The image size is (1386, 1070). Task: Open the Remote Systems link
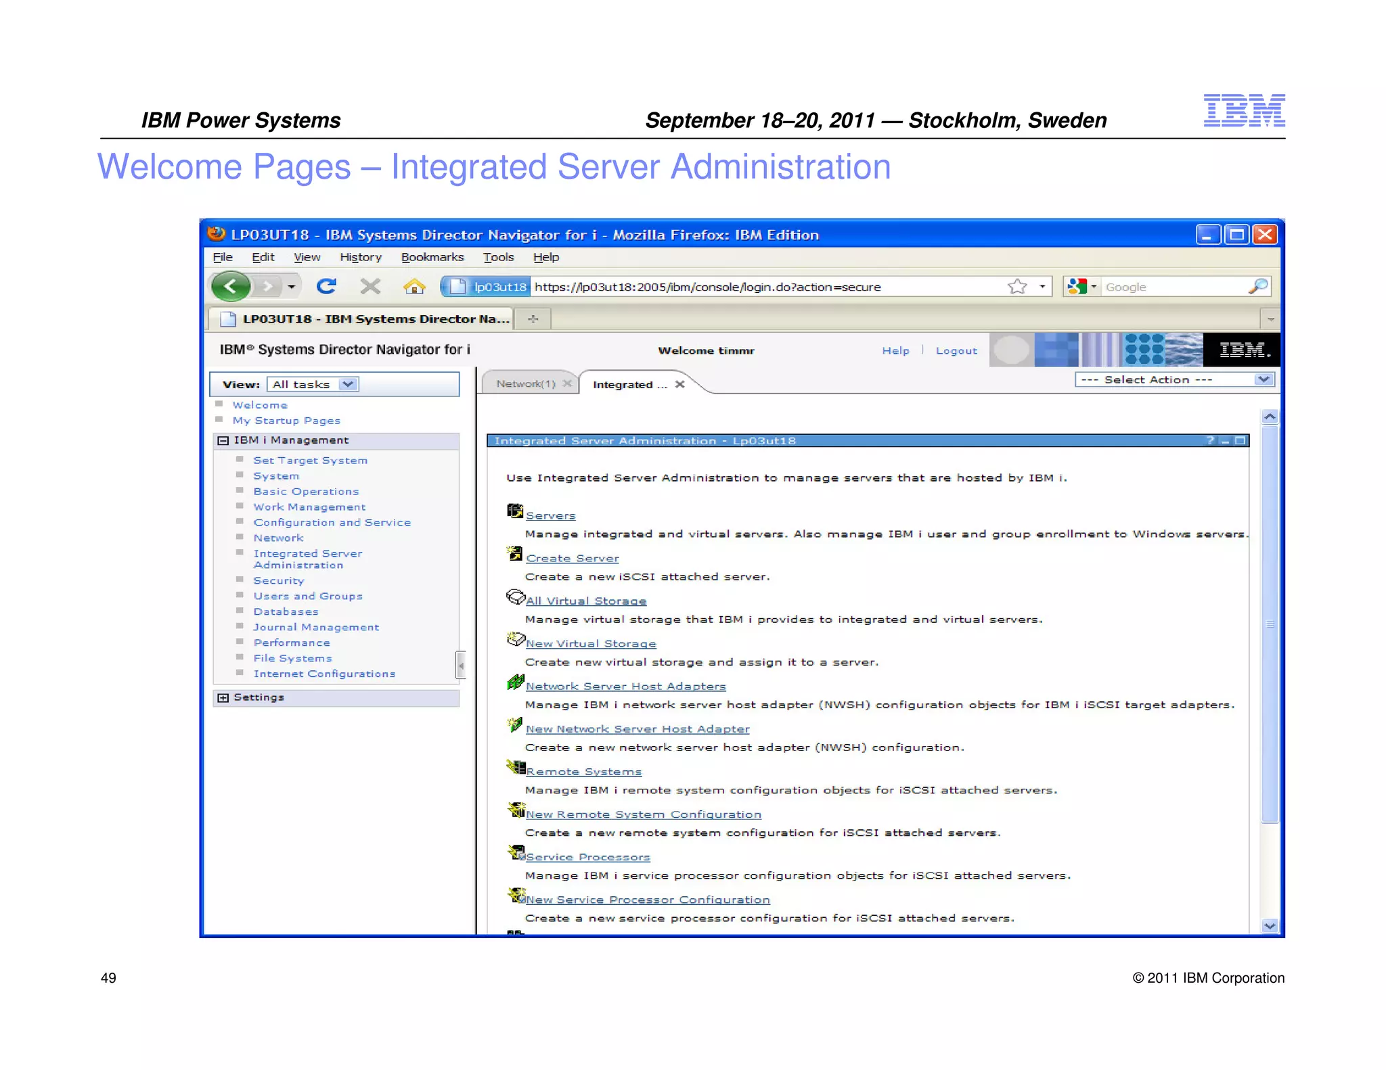tap(583, 772)
